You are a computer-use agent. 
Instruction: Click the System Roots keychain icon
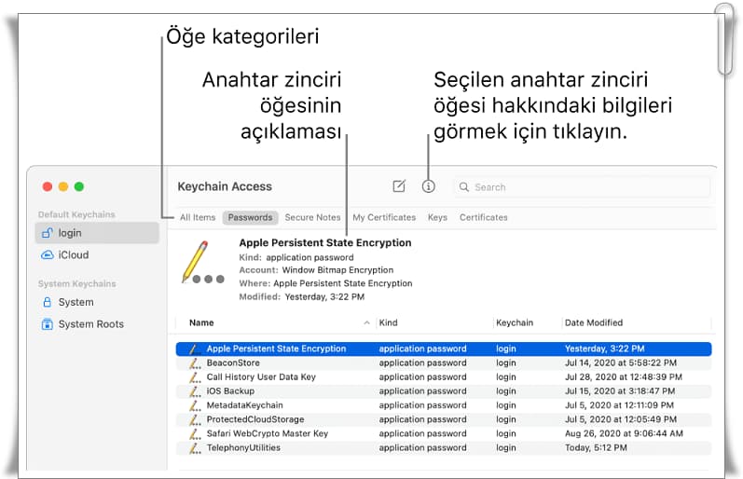[48, 324]
